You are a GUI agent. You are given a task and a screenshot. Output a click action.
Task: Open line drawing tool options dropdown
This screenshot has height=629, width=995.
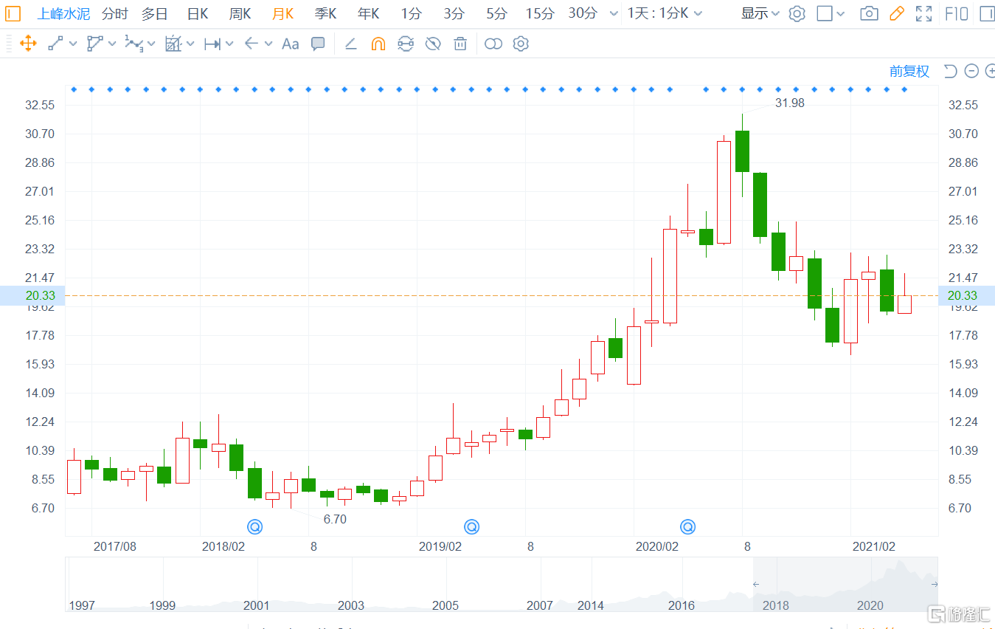click(x=73, y=44)
